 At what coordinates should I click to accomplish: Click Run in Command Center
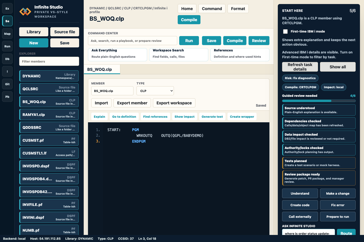[189, 41]
